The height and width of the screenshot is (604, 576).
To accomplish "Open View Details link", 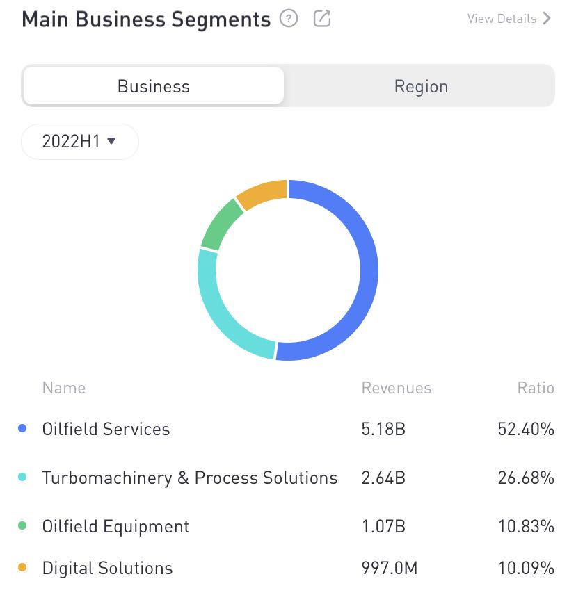I will pyautogui.click(x=502, y=19).
